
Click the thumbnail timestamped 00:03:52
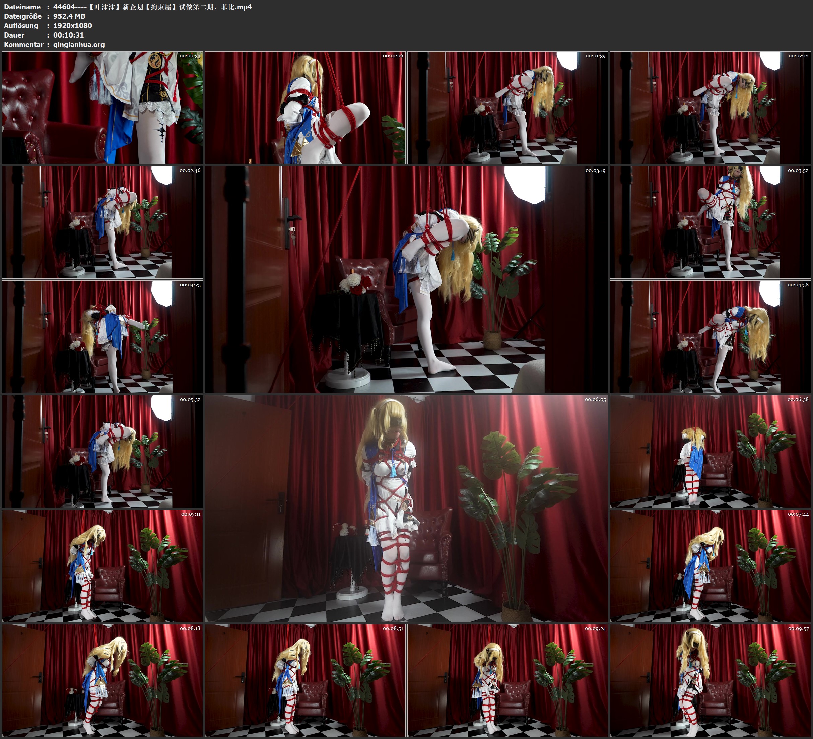[710, 222]
